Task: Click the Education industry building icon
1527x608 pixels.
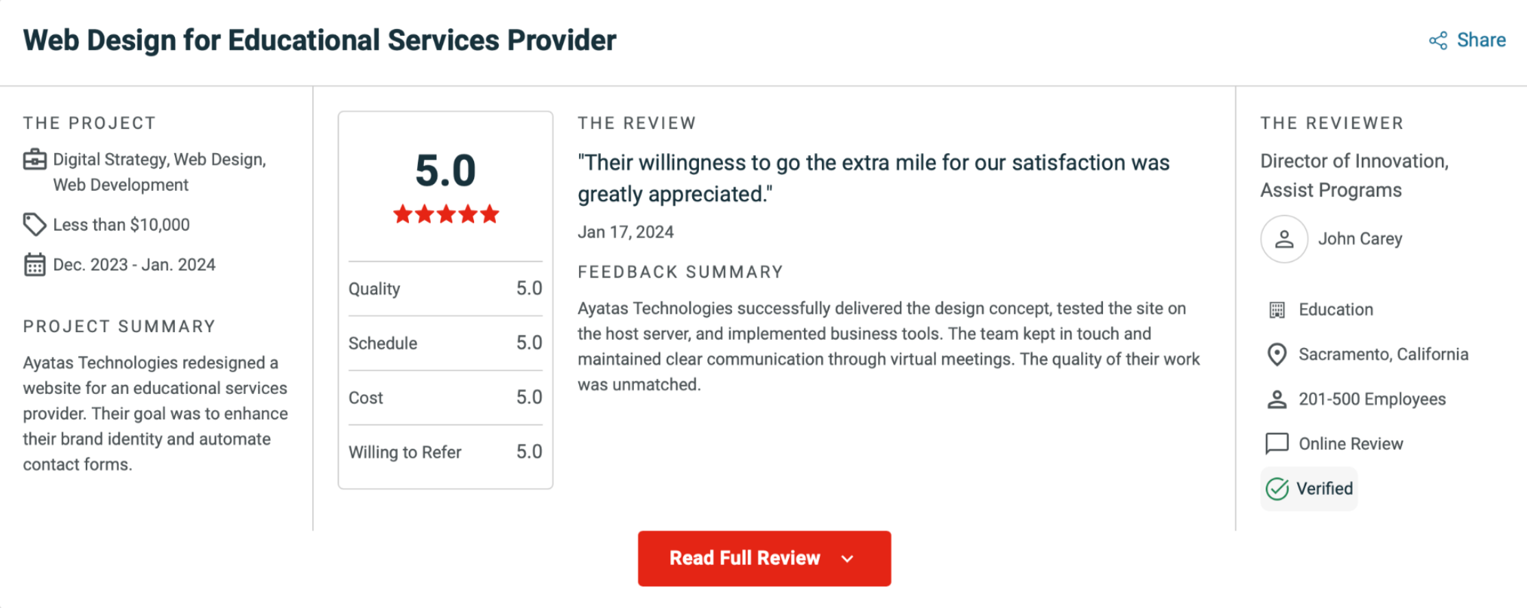Action: (1277, 310)
